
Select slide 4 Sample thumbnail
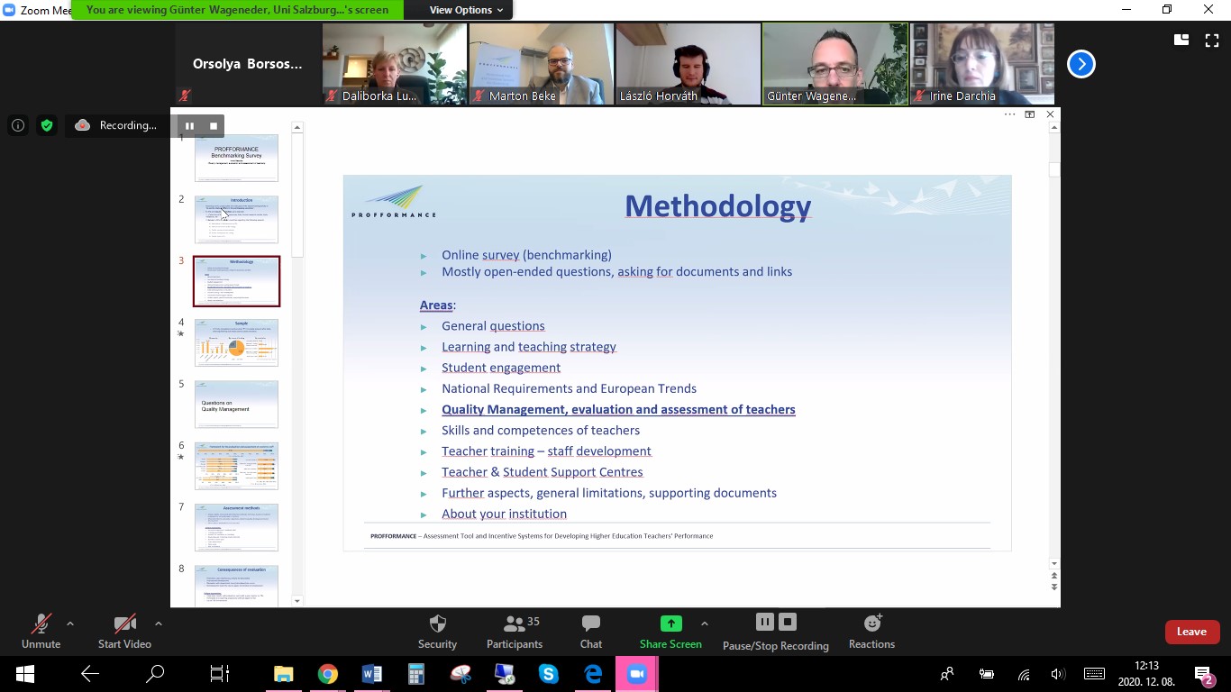pos(236,342)
